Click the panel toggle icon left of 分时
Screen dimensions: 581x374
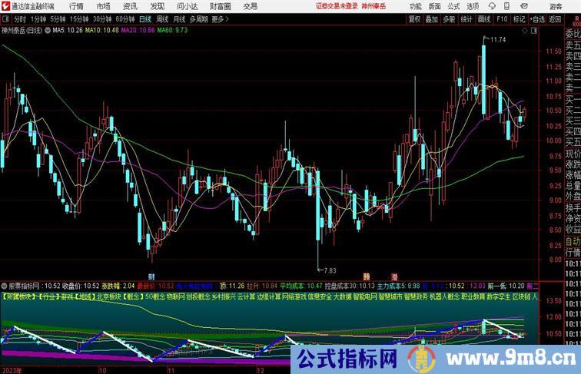tap(5, 19)
